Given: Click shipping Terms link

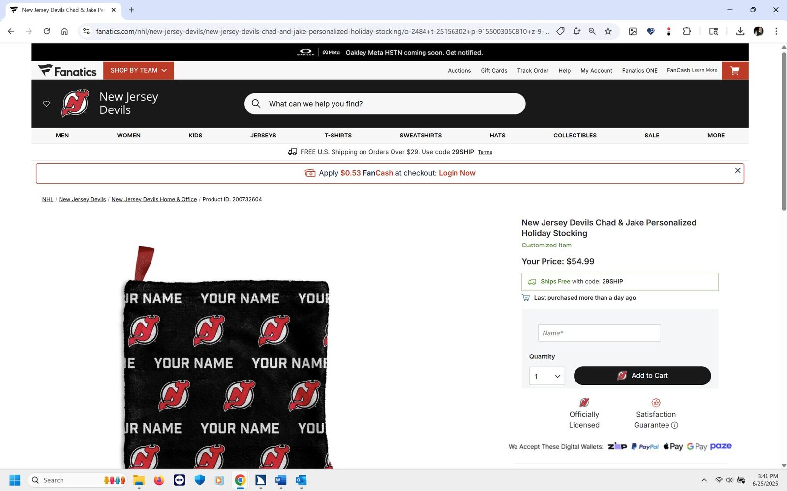Looking at the screenshot, I should pos(485,152).
